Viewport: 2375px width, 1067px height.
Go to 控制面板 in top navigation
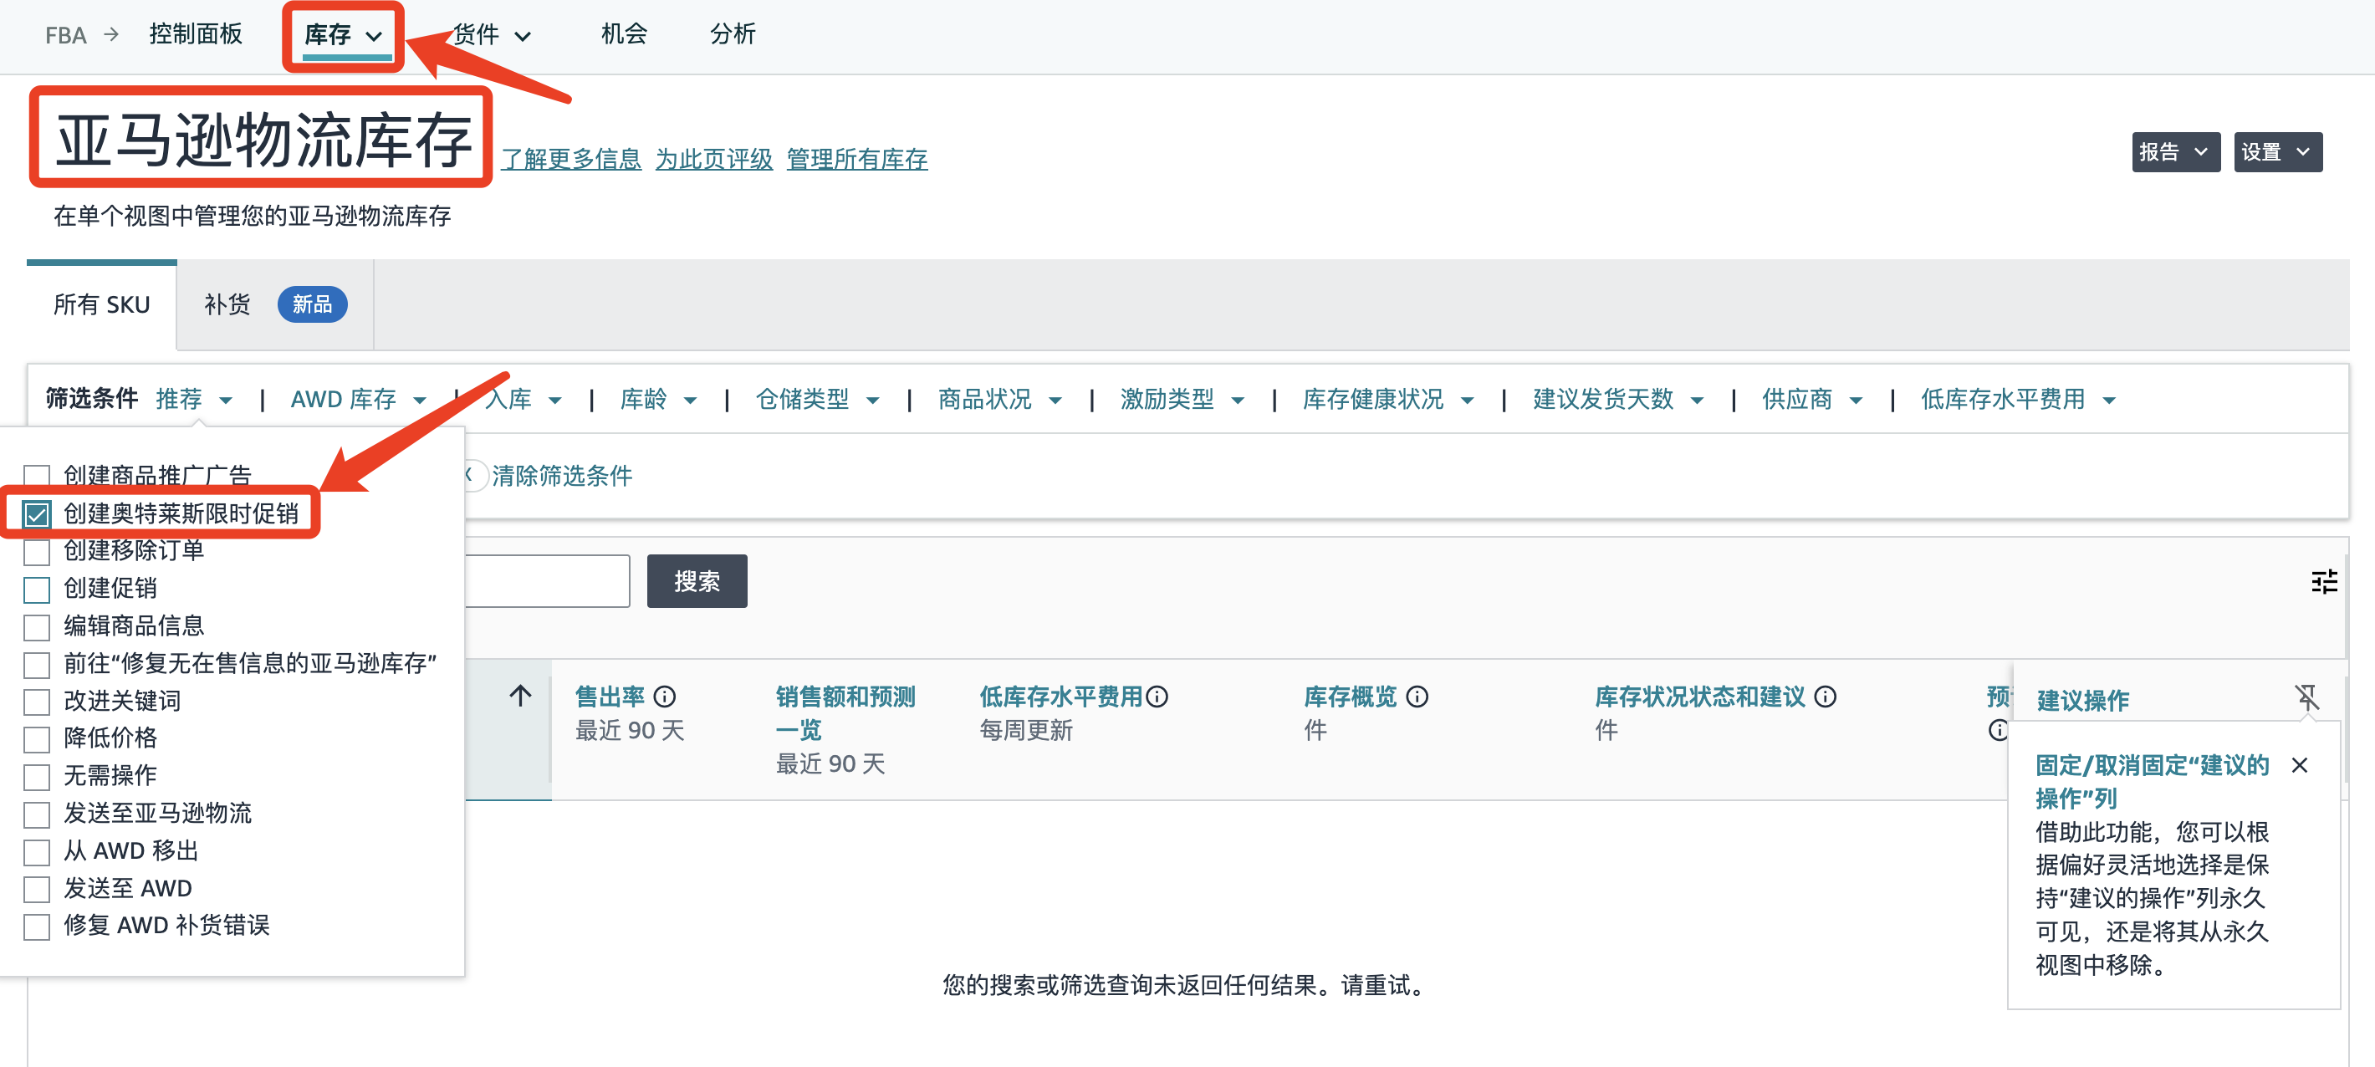[x=196, y=34]
